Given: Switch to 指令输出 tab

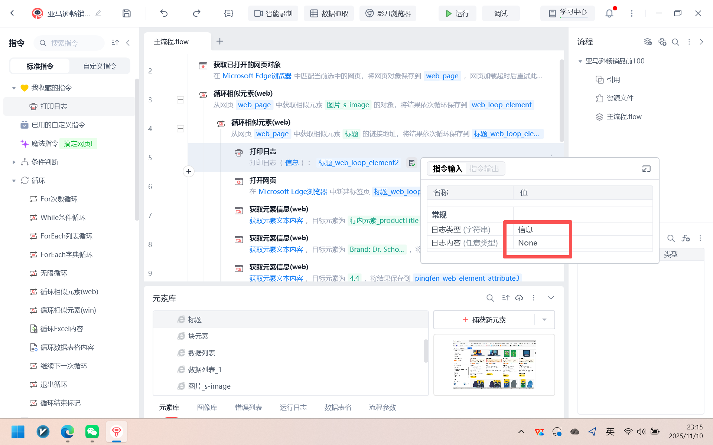Looking at the screenshot, I should point(484,169).
